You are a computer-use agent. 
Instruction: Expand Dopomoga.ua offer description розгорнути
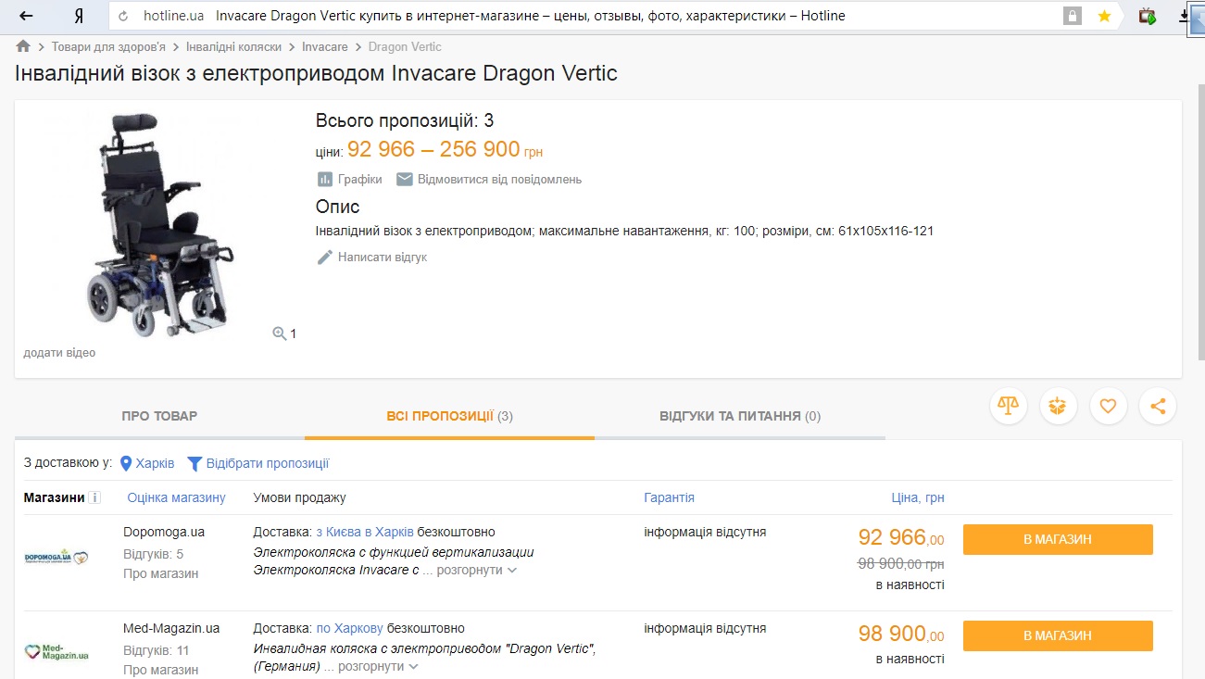(477, 571)
